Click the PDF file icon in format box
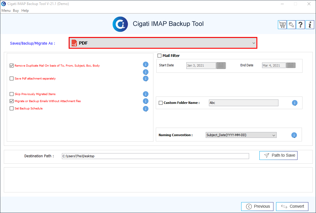 tap(74, 43)
